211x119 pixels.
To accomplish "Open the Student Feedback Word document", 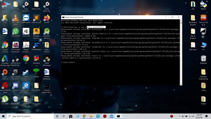I will tap(47, 74).
